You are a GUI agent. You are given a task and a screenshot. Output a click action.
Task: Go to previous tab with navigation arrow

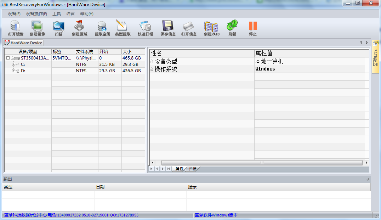(x=157, y=169)
